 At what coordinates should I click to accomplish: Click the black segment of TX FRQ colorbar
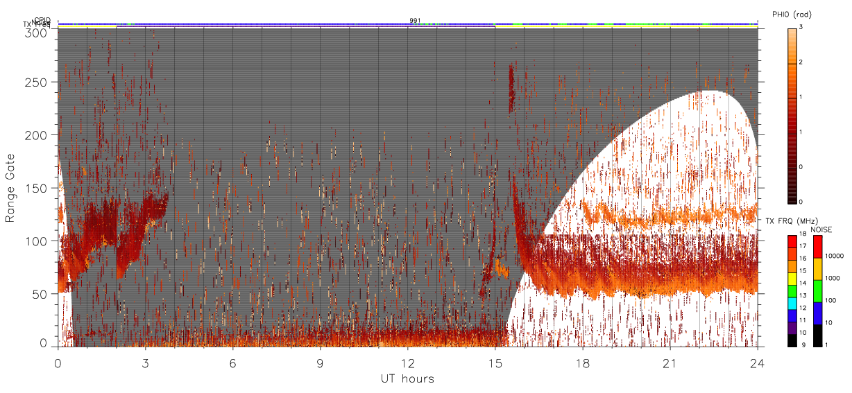(x=792, y=340)
